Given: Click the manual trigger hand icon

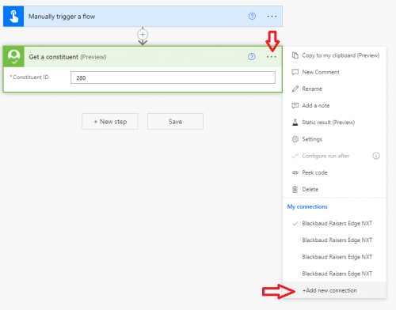Looking at the screenshot, I should (13, 17).
